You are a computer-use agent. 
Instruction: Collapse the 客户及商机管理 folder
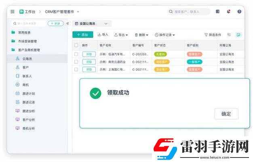click(13, 50)
